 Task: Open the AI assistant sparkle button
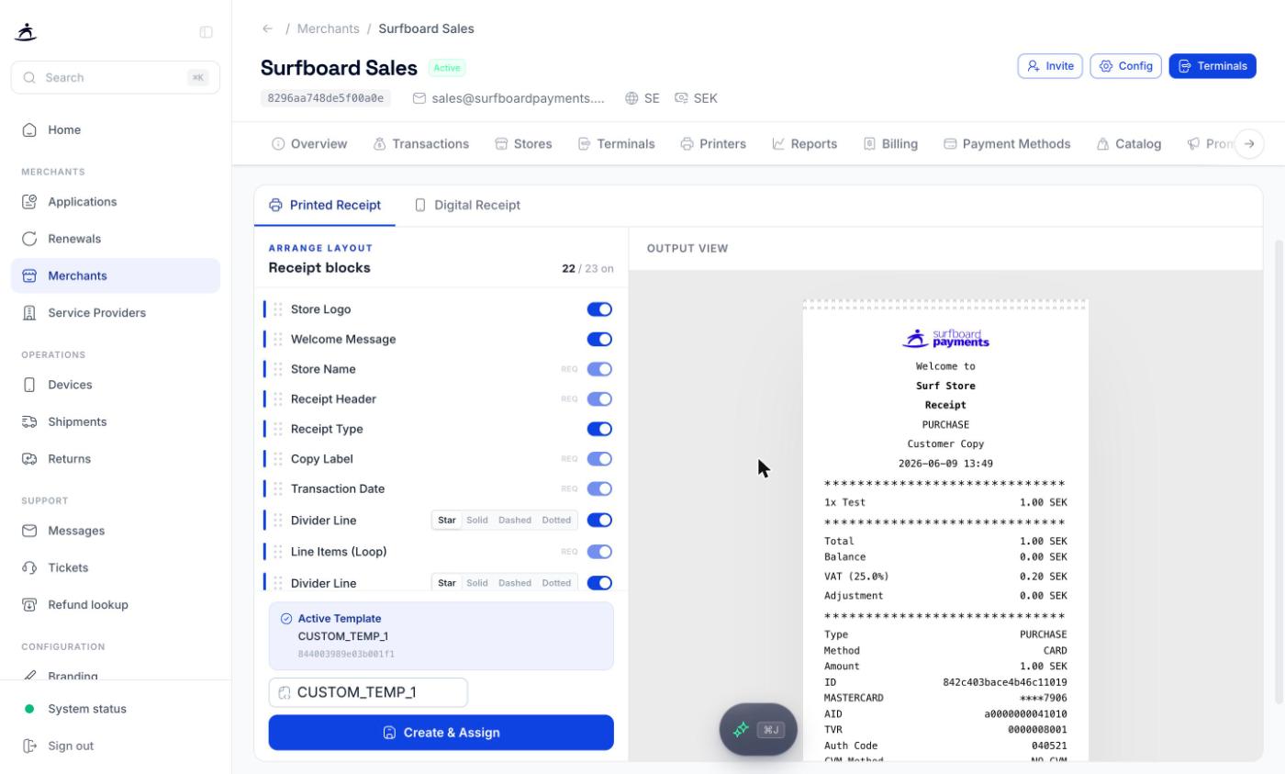click(758, 730)
